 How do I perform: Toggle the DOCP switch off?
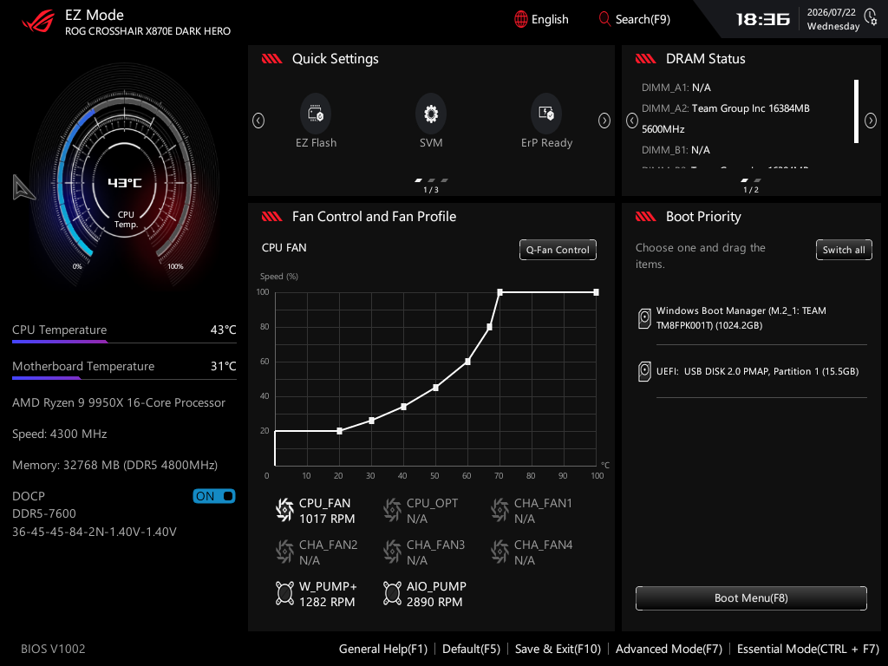[214, 496]
